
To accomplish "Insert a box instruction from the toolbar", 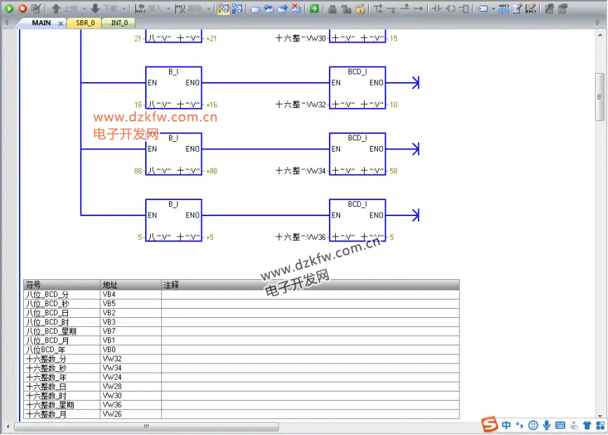I will [x=464, y=8].
